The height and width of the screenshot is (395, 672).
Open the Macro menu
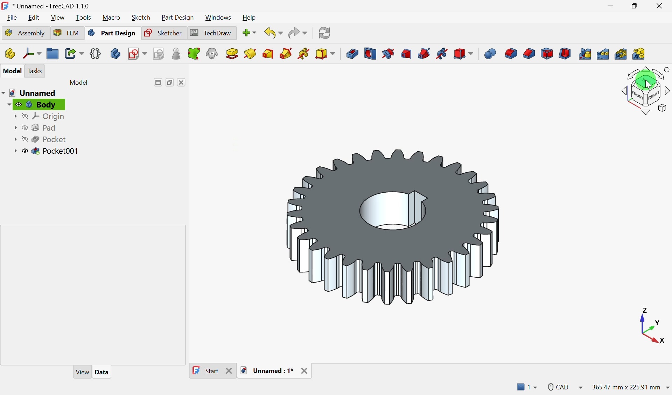tap(112, 18)
